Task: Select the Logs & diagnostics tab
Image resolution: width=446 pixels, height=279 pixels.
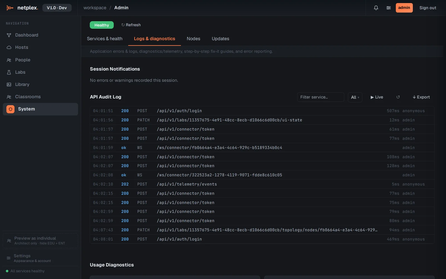Action: 154,39
